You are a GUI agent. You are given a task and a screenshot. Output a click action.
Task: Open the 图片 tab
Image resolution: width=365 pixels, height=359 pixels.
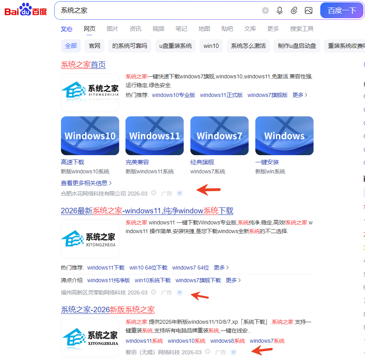[112, 28]
